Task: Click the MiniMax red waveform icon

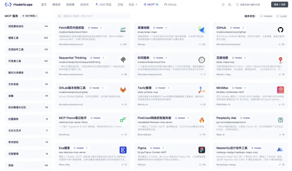Action: [x=280, y=90]
